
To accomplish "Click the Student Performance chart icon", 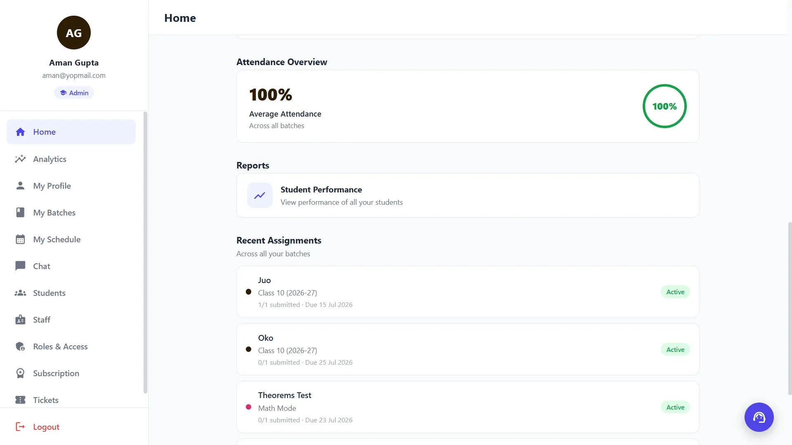I will click(x=259, y=195).
